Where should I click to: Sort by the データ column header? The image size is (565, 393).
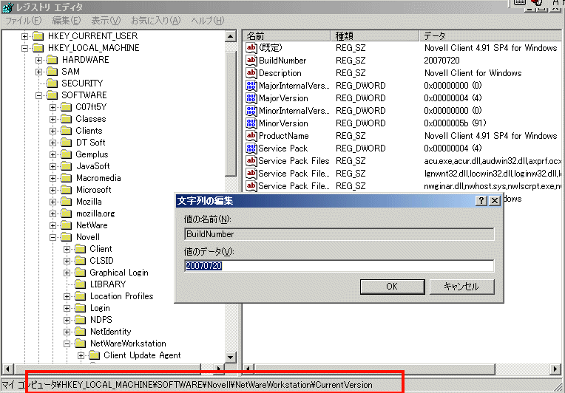coord(490,35)
